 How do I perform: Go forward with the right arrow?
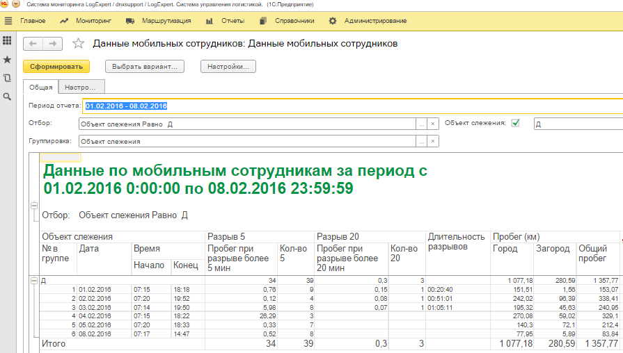(52, 44)
